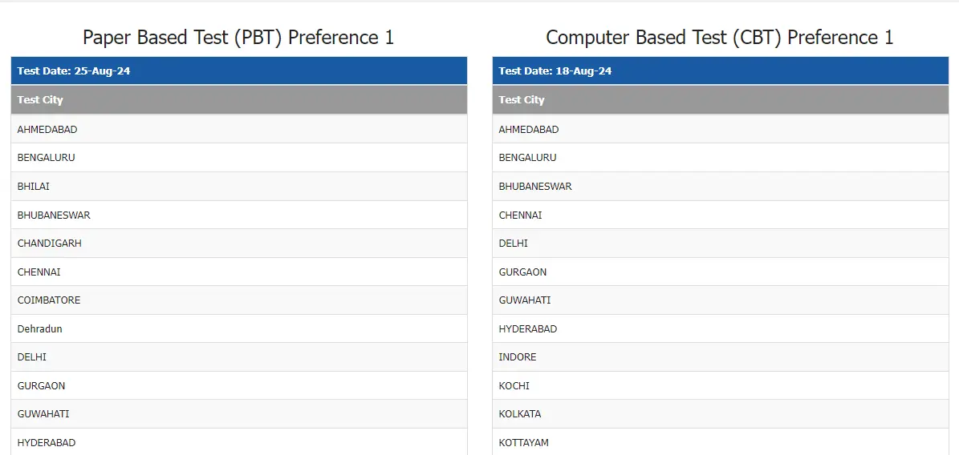
Task: Select BENGALURU in the CBT table
Action: point(527,157)
